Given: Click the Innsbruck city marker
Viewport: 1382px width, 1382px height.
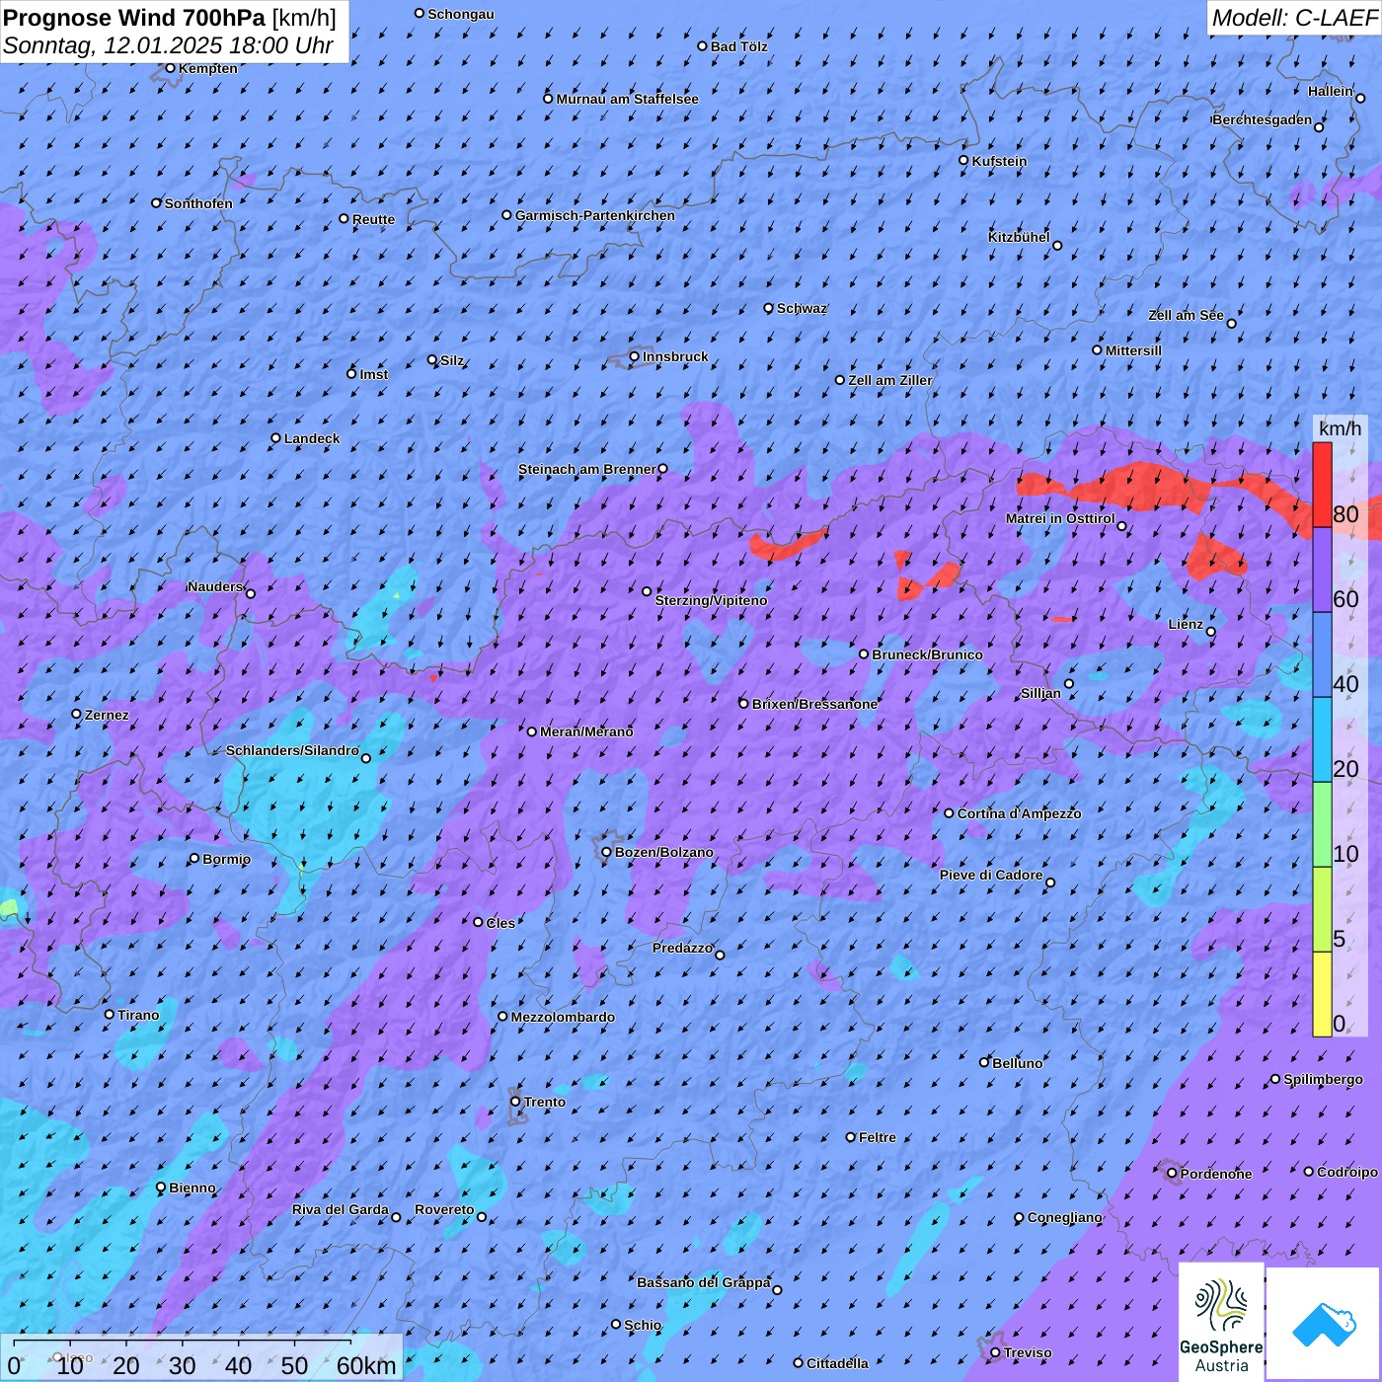Looking at the screenshot, I should click(x=635, y=356).
